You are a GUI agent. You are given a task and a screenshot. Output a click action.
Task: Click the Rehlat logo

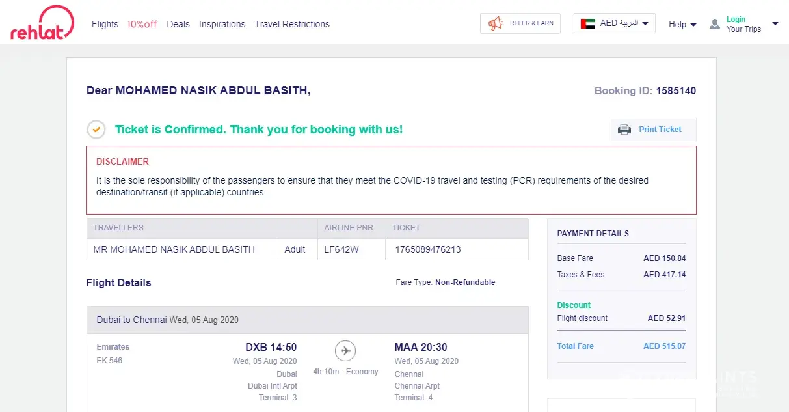pos(42,23)
